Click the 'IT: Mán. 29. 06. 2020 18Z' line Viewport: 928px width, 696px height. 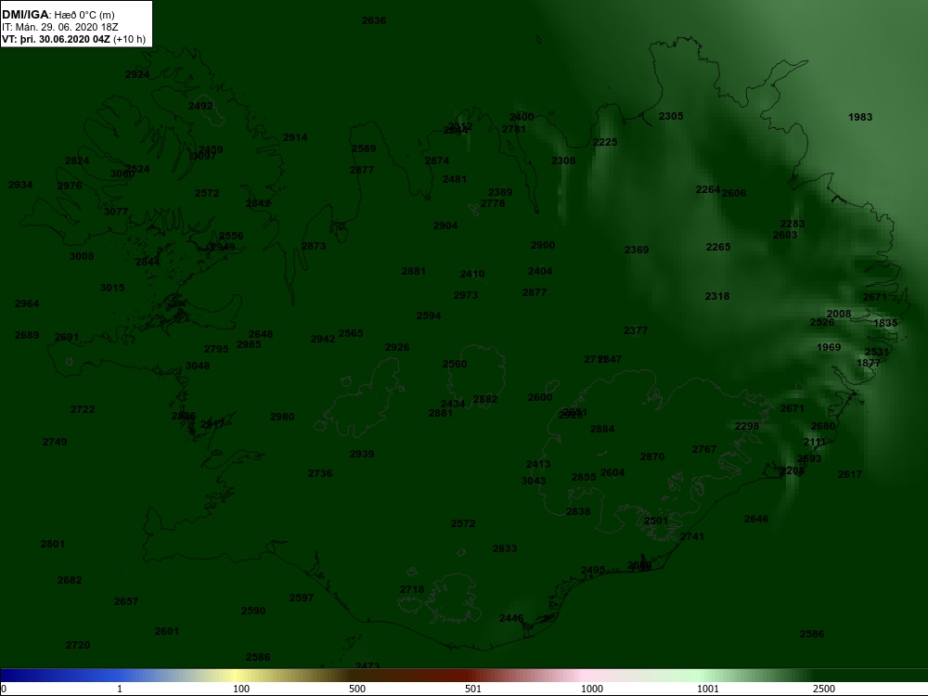[x=59, y=27]
